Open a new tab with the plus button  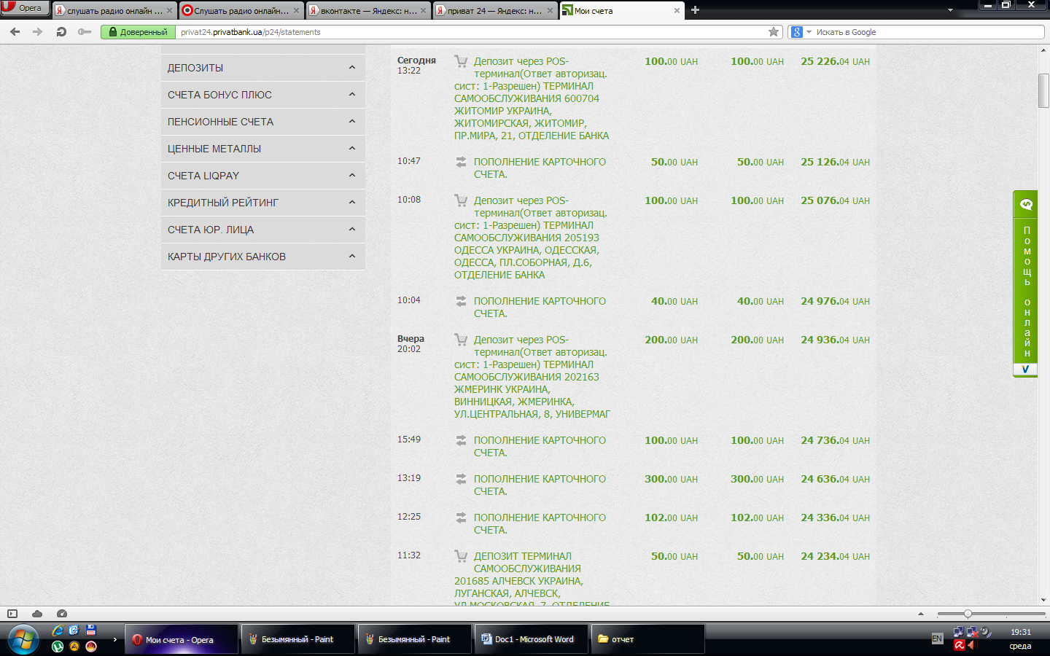click(x=695, y=10)
